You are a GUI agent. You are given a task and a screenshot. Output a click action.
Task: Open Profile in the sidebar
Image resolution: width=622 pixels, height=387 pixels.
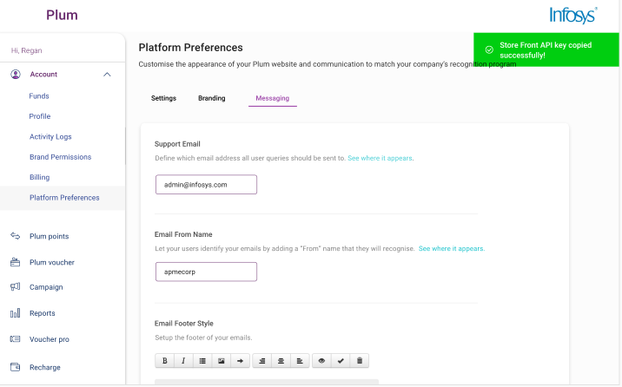(x=40, y=116)
